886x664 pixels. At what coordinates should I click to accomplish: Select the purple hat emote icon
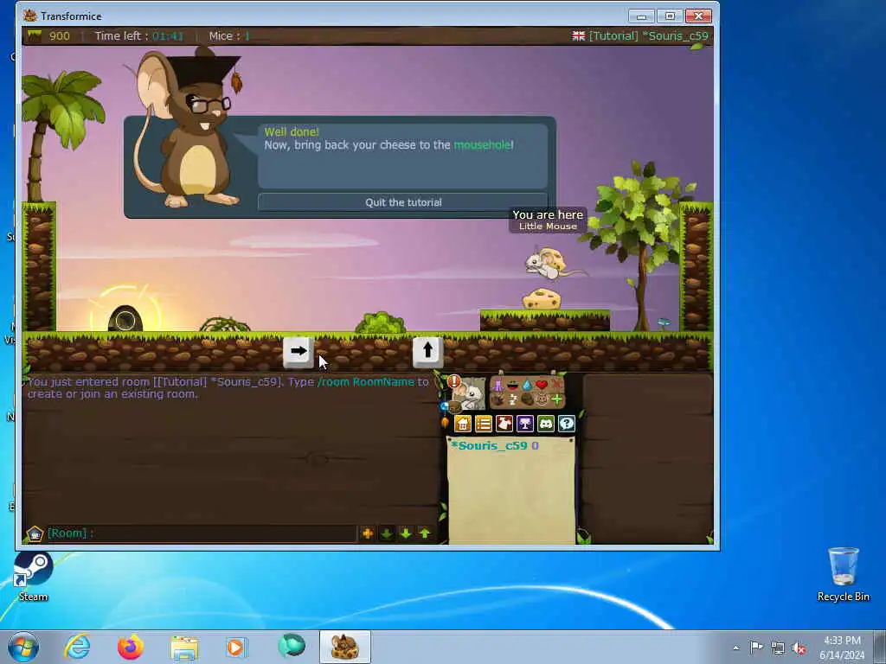(498, 386)
